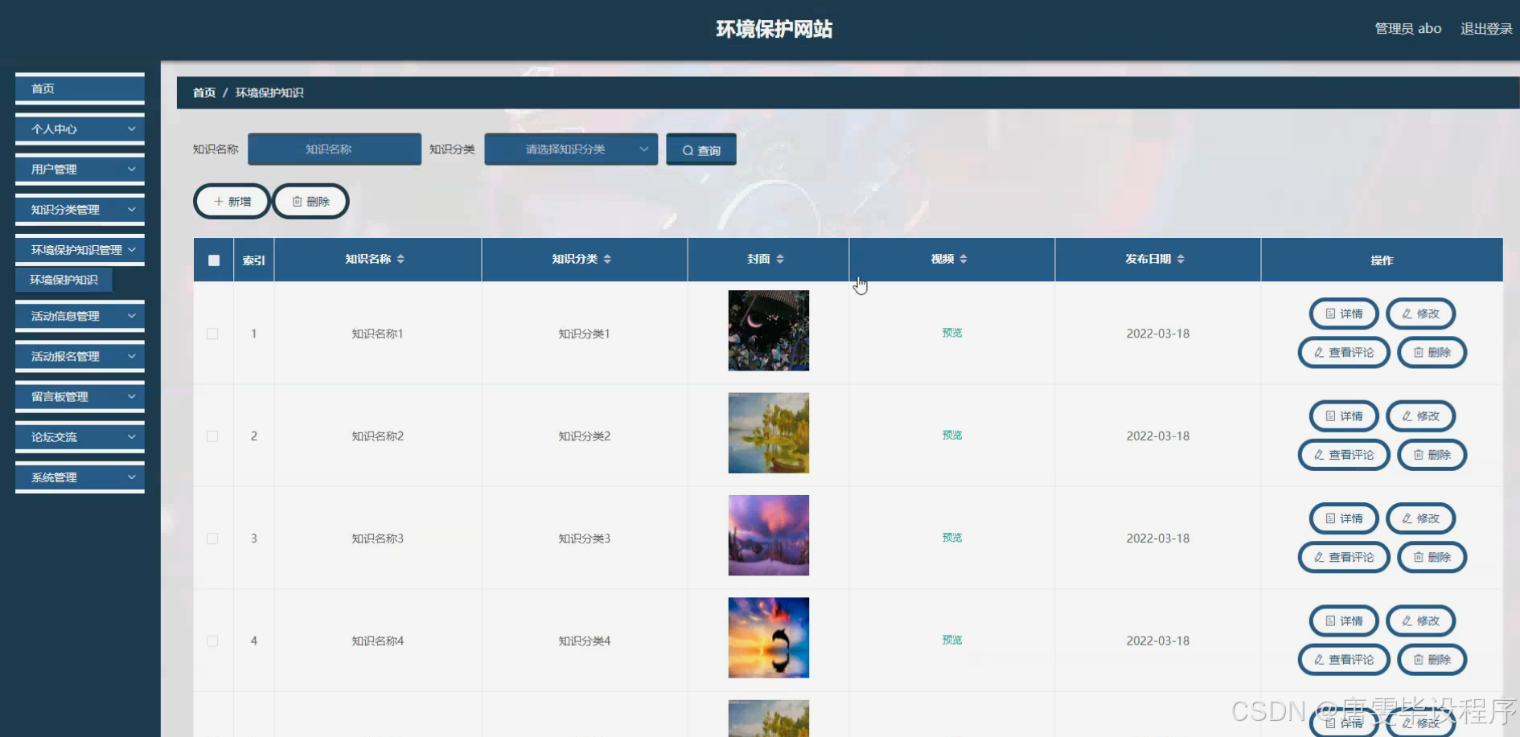Expand the 活动报名管理 sidebar menu
This screenshot has height=737, width=1520.
[x=80, y=356]
